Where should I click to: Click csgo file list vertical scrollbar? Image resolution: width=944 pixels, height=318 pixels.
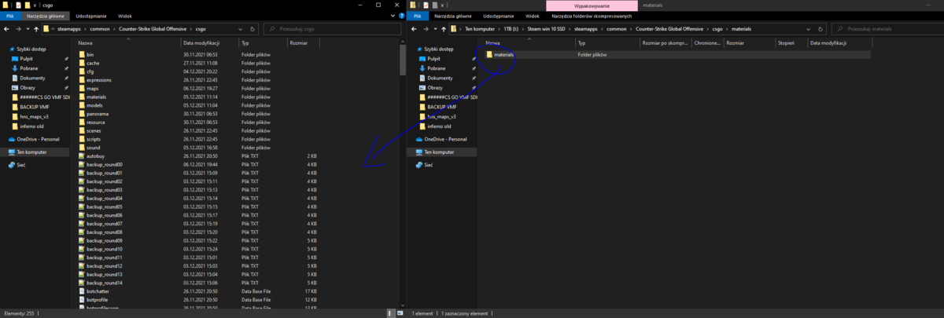pos(404,61)
